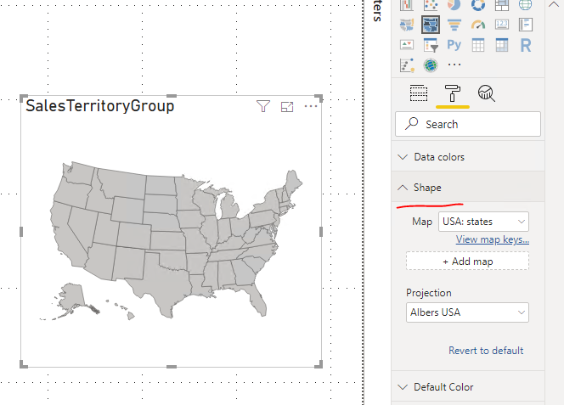
Task: Select the Gauge visualization icon
Action: [x=478, y=25]
